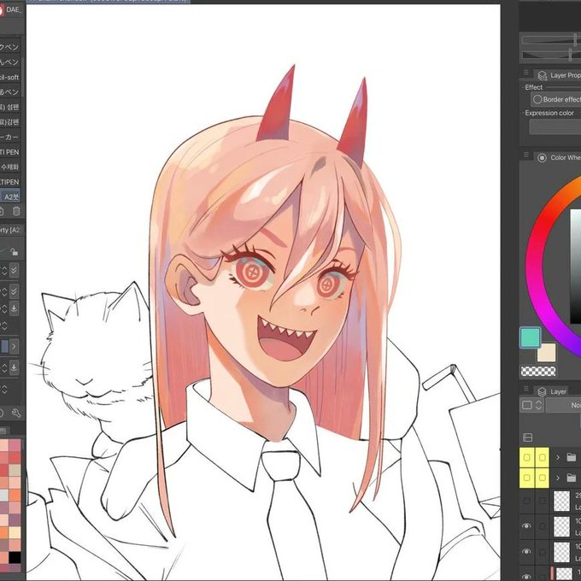
Task: Select the A2붓 brush sub tool
Action: click(x=10, y=197)
